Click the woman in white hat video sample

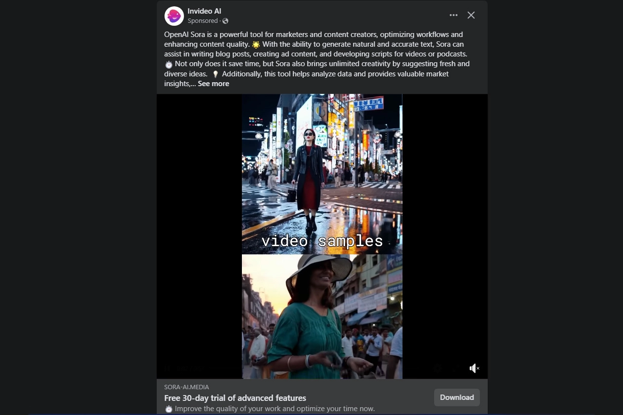pyautogui.click(x=311, y=316)
